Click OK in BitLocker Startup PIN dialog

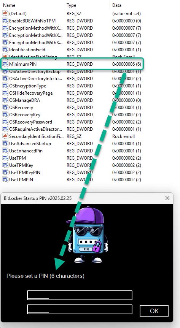pyautogui.click(x=154, y=311)
